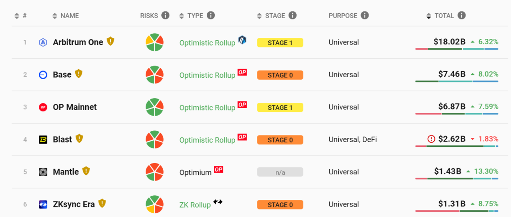The image size is (511, 217).
Task: Click the Base project logo icon
Action: point(43,75)
